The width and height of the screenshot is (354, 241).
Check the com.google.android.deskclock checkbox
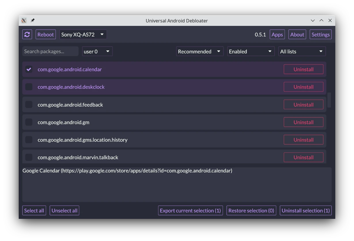[x=29, y=87]
